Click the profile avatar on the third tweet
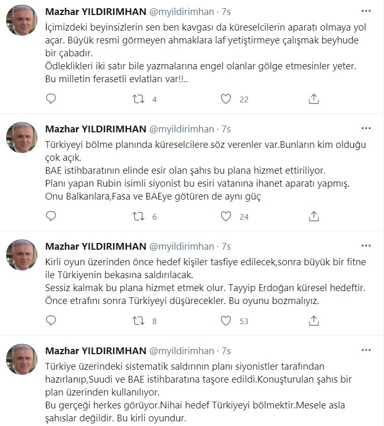Image resolution: width=384 pixels, height=426 pixels. pyautogui.click(x=21, y=255)
